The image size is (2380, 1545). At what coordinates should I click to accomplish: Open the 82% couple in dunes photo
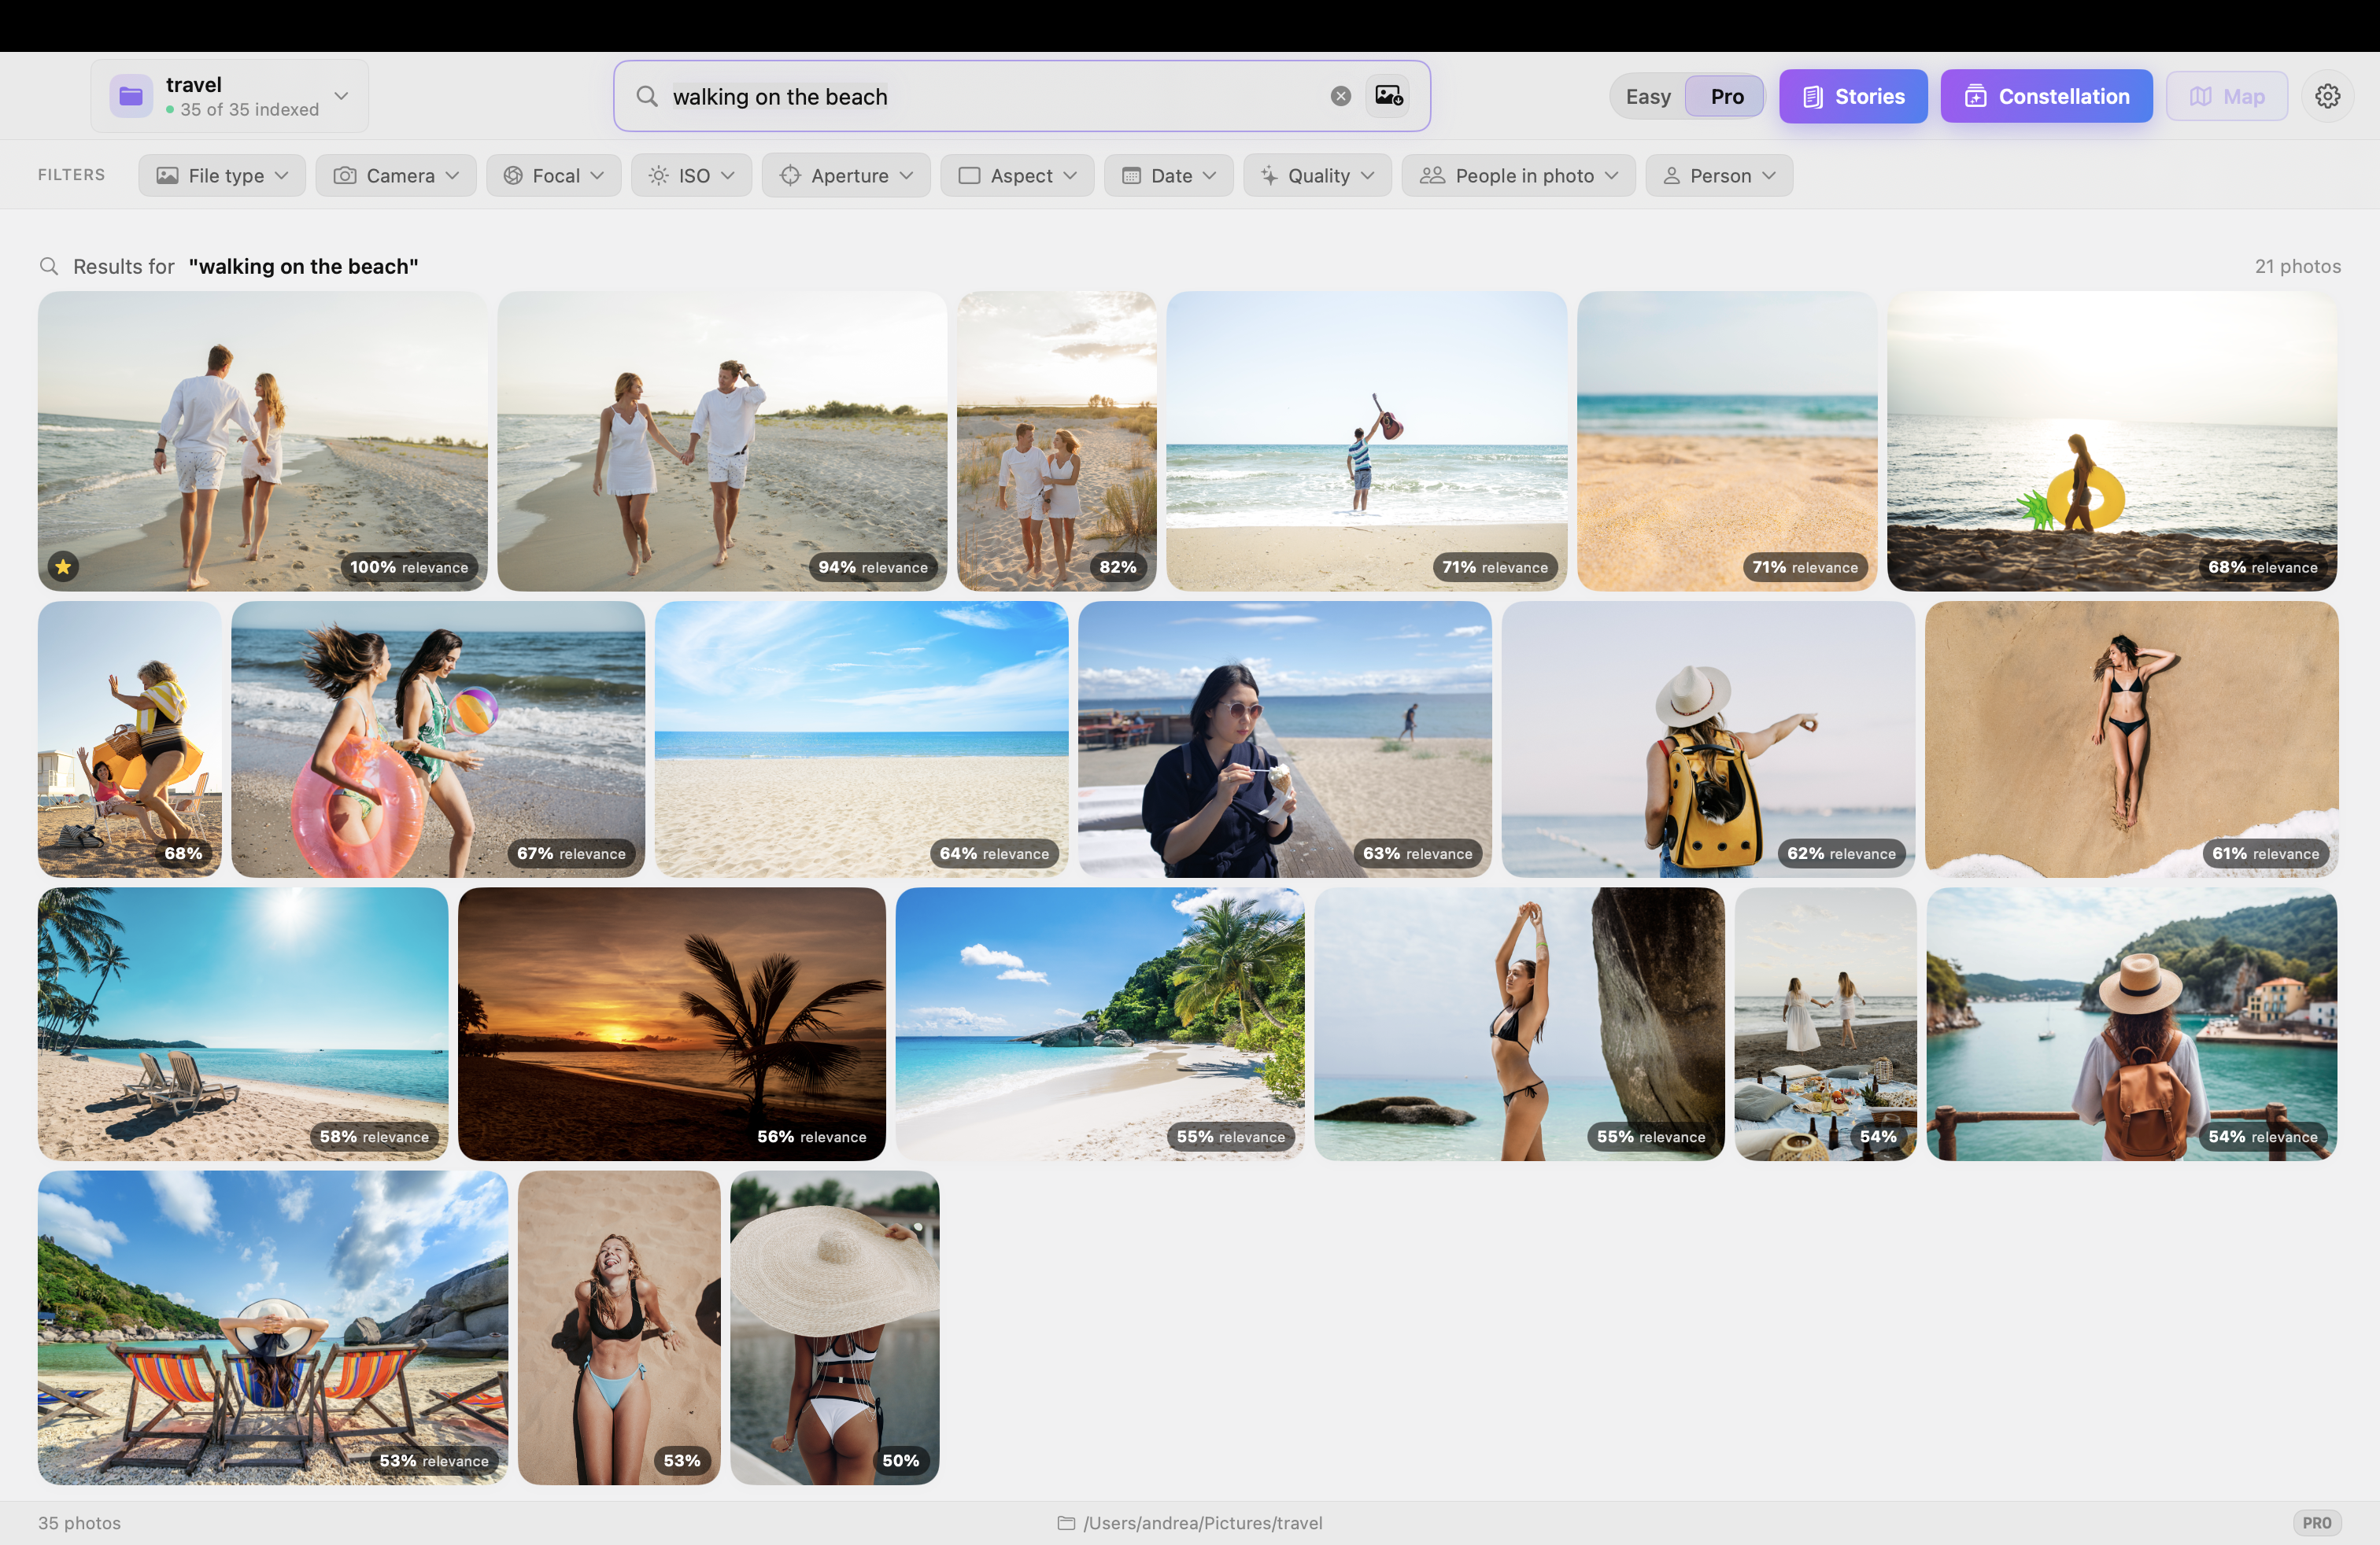[x=1056, y=441]
